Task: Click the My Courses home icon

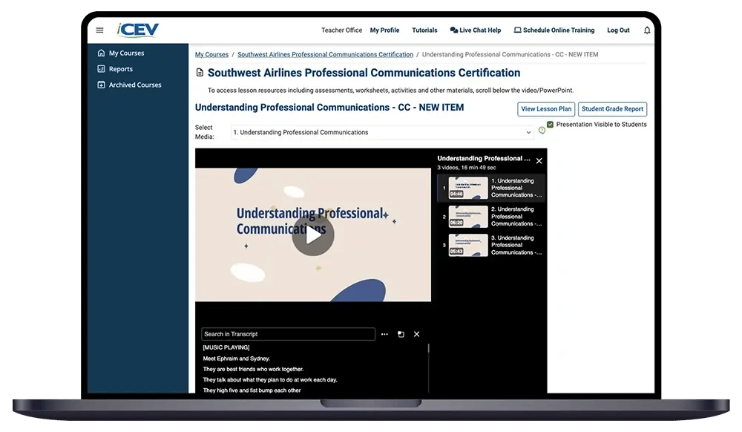Action: click(101, 53)
